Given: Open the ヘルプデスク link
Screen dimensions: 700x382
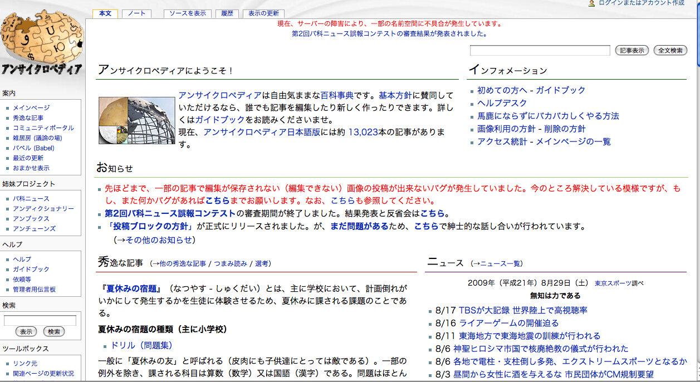Looking at the screenshot, I should coord(502,103).
